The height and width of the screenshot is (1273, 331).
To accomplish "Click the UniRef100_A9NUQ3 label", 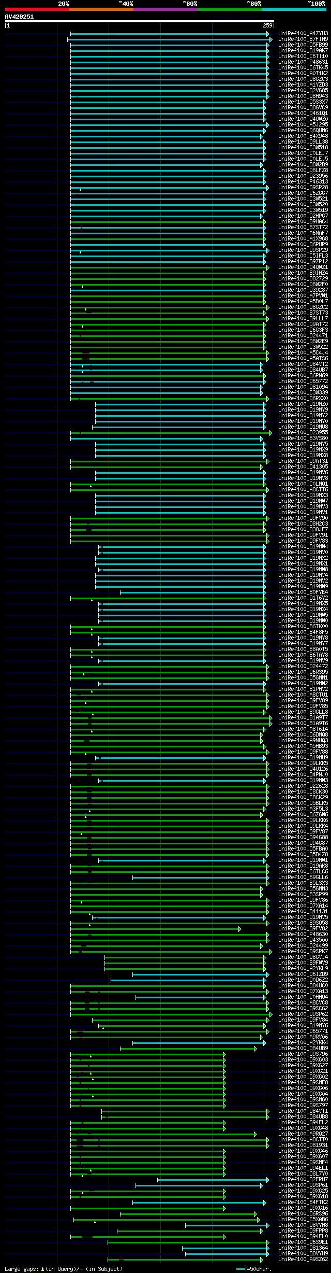I will [x=303, y=740].
